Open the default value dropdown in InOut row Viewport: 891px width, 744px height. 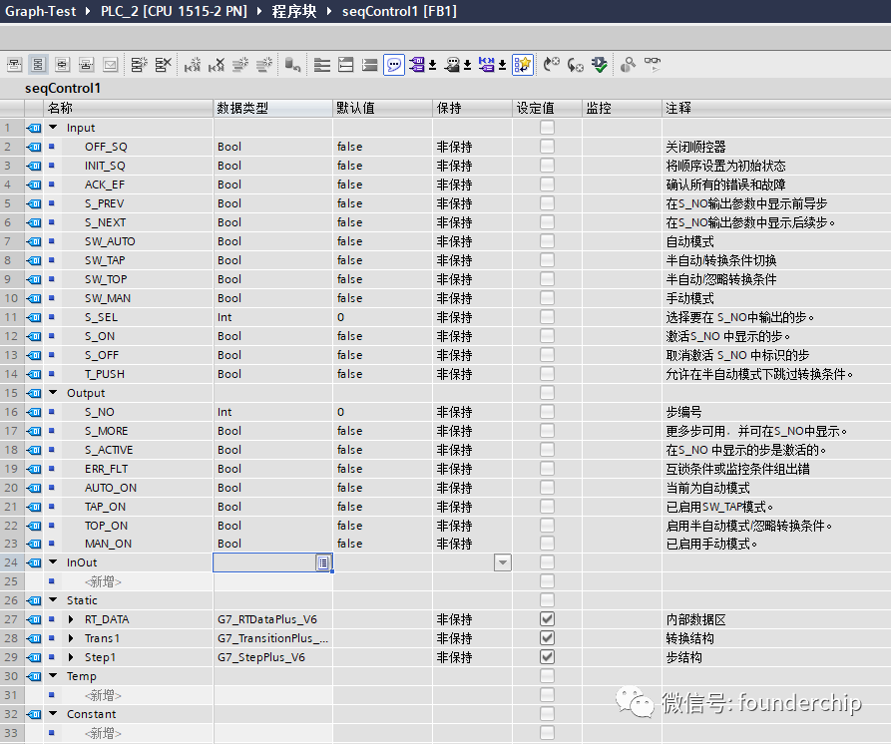click(502, 561)
